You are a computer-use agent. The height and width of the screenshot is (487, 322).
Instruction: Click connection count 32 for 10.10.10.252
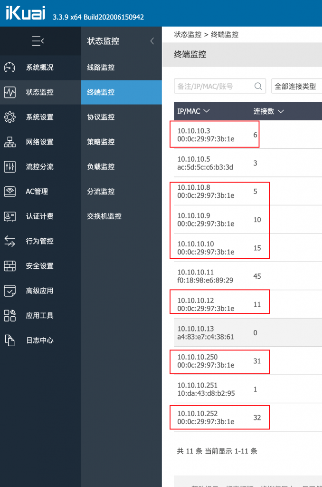(x=257, y=418)
